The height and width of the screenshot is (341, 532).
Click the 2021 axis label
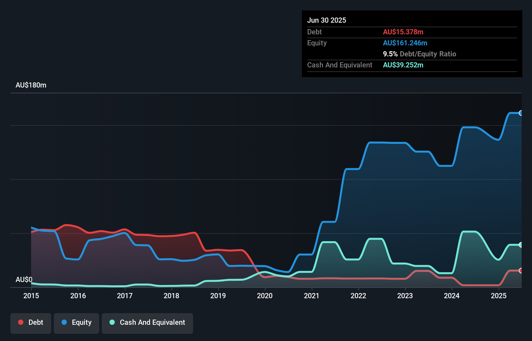click(312, 296)
